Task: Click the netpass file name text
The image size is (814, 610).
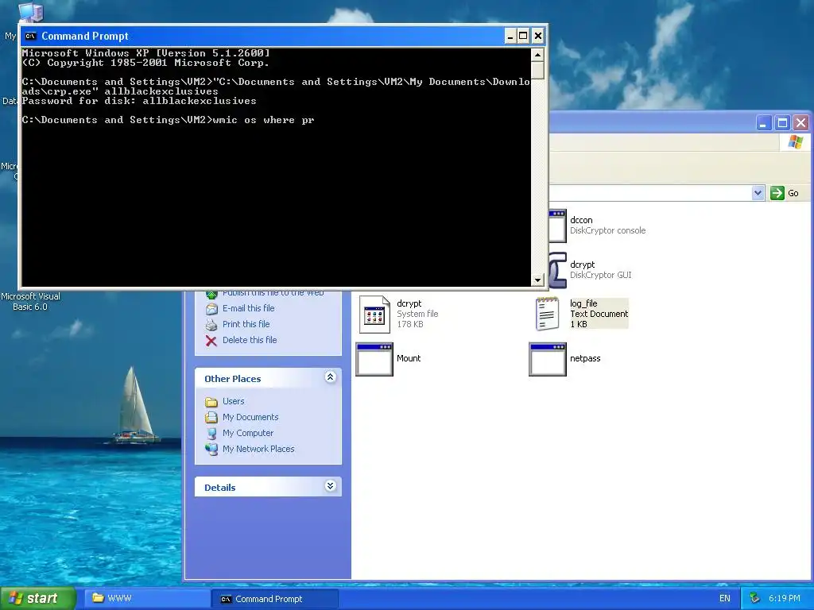Action: point(585,358)
